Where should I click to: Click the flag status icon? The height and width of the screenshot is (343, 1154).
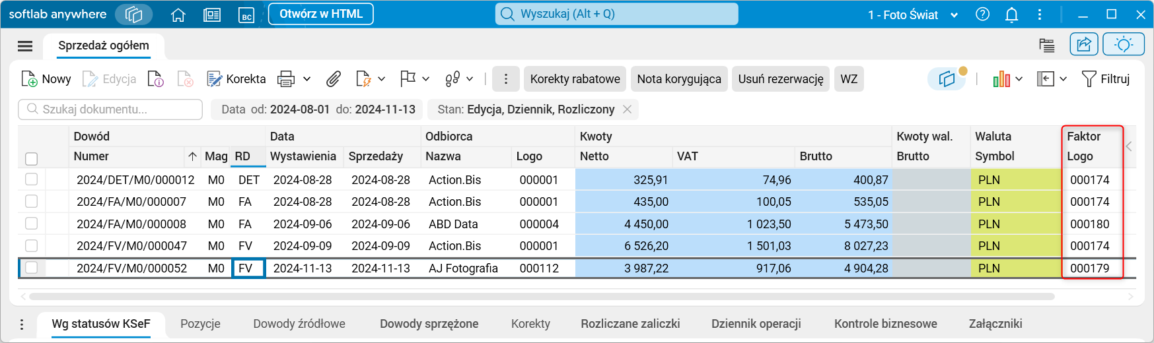pos(408,79)
